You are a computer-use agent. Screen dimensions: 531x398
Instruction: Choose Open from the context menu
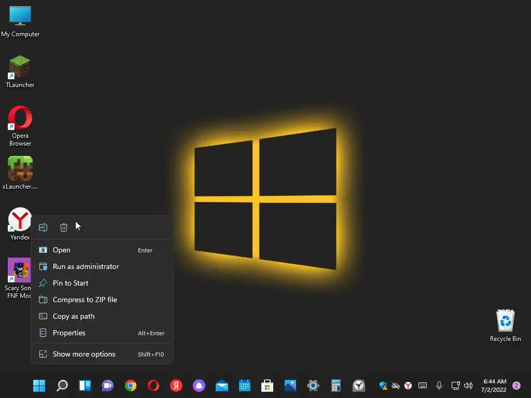102,250
